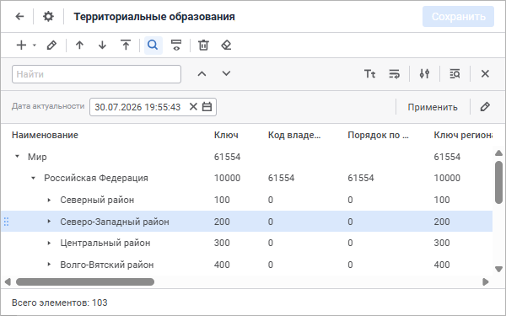Viewport: 506px width, 316px height.
Task: Clear the actuality date with X
Action: (x=193, y=106)
